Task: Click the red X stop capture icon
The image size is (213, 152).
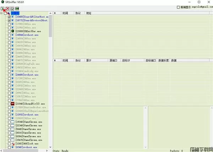Action: 7,8
